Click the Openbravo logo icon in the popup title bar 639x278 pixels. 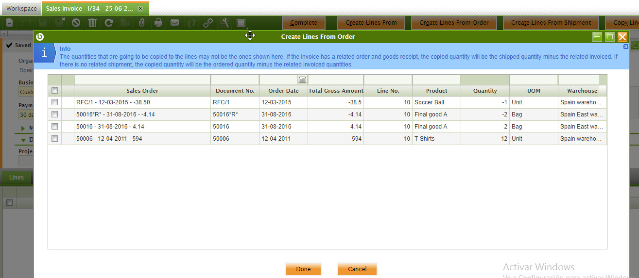40,36
